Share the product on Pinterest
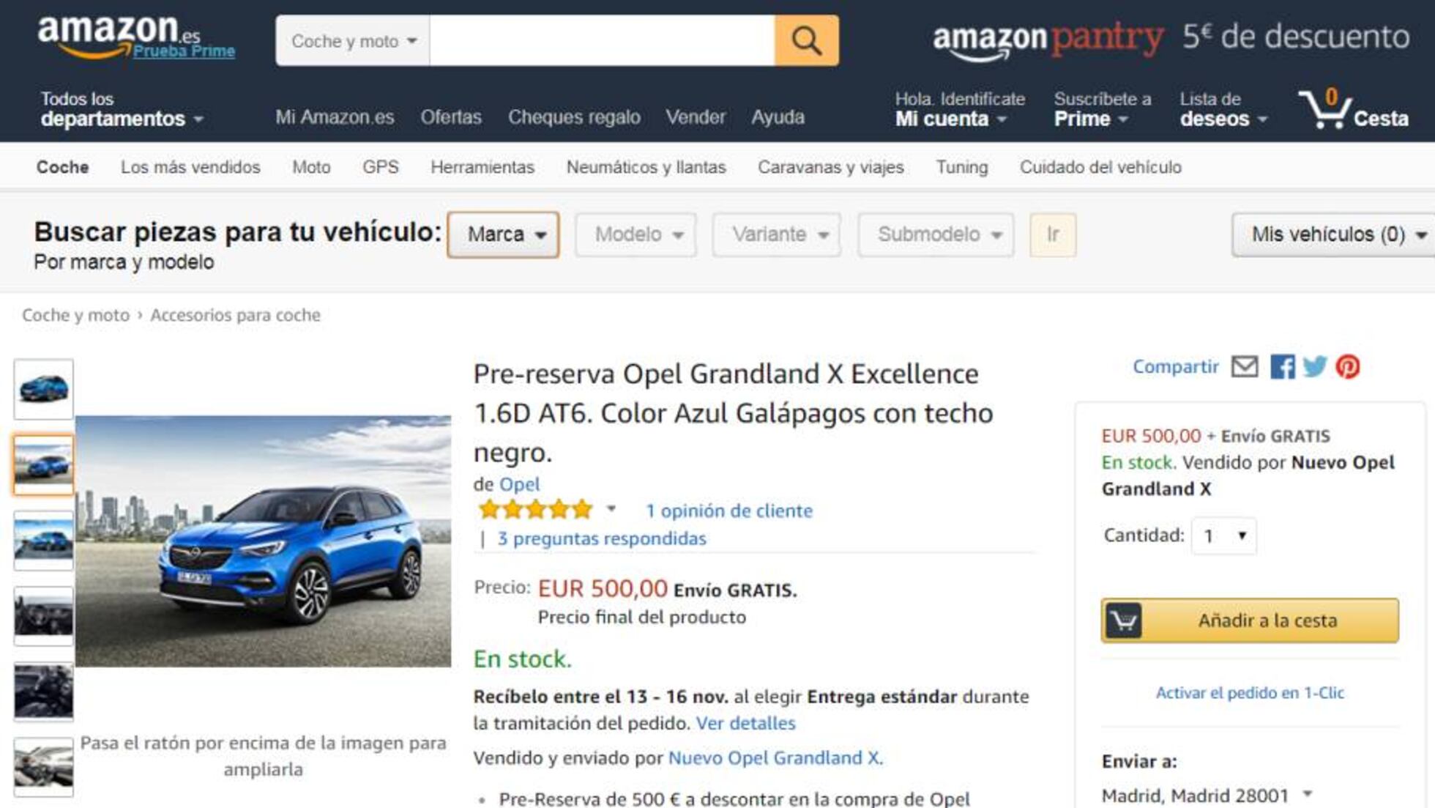 click(x=1348, y=366)
